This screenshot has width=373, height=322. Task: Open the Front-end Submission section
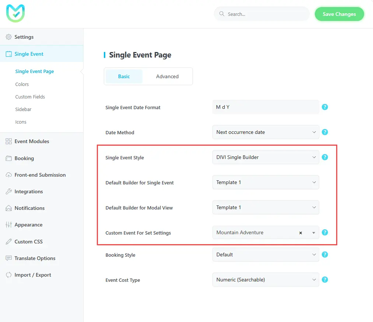[42, 175]
